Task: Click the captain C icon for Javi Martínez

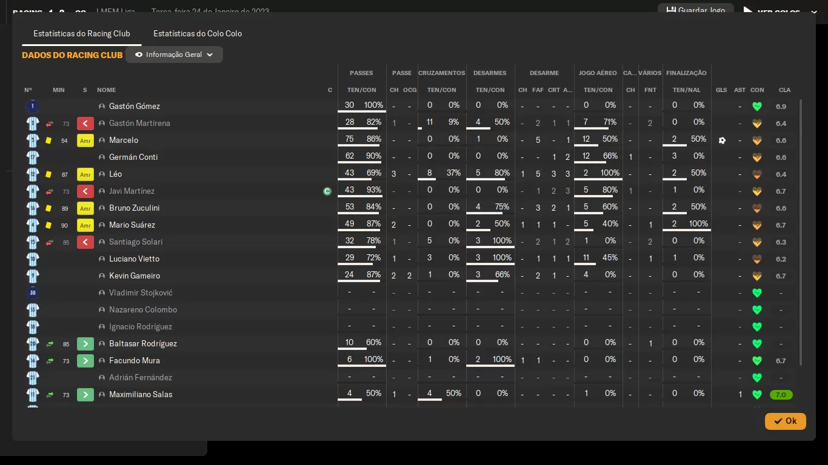Action: click(x=327, y=191)
